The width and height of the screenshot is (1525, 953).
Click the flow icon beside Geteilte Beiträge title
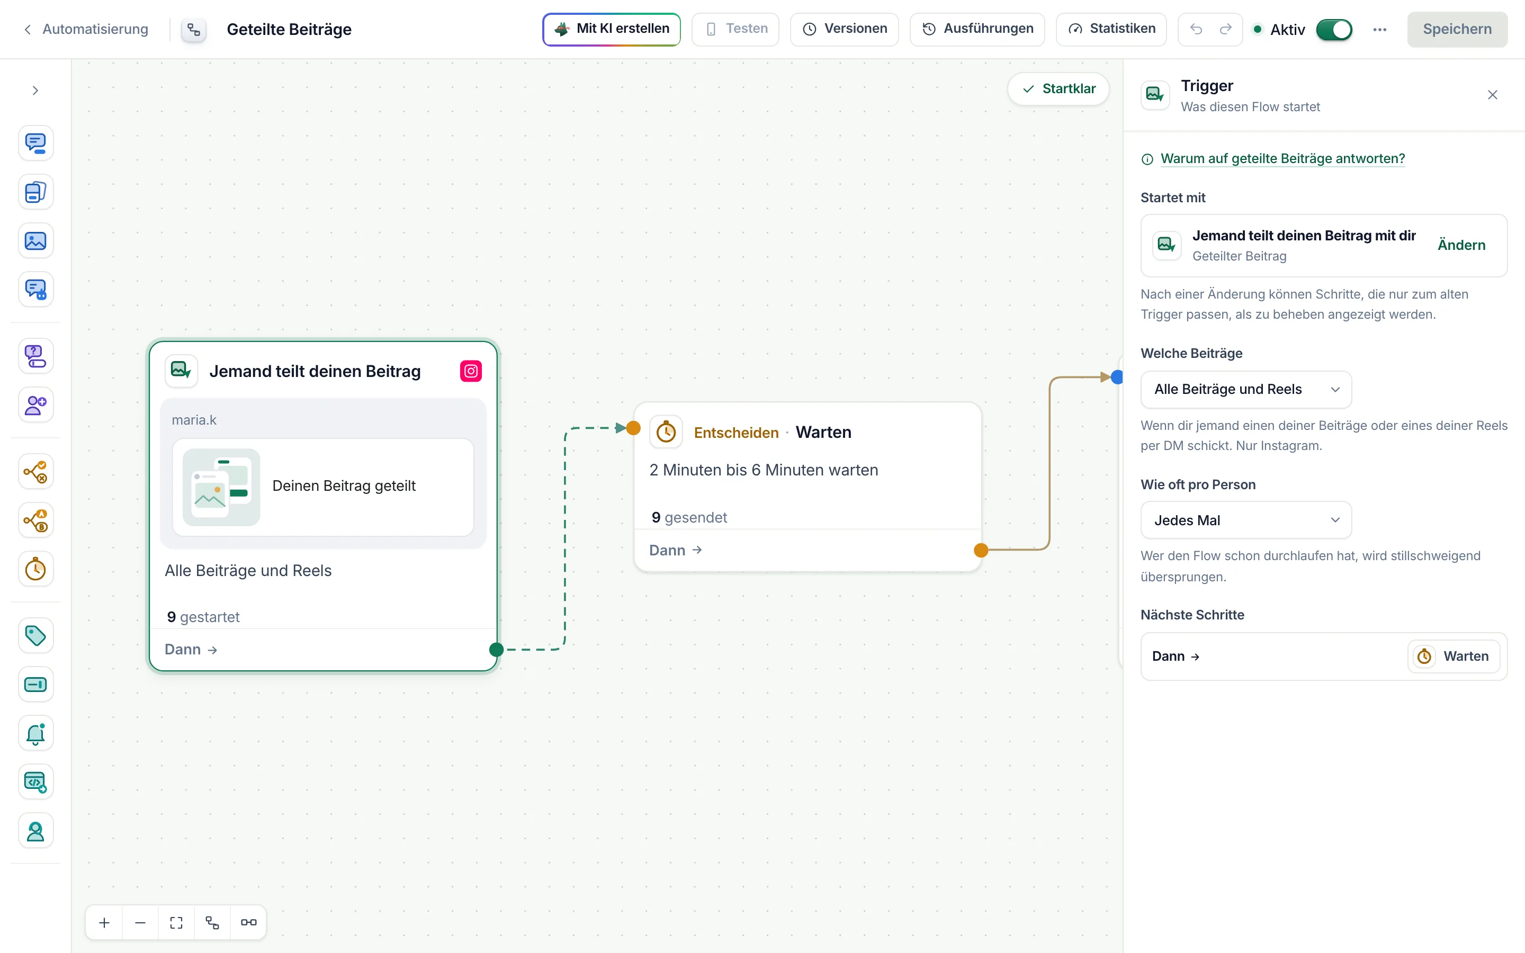193,30
